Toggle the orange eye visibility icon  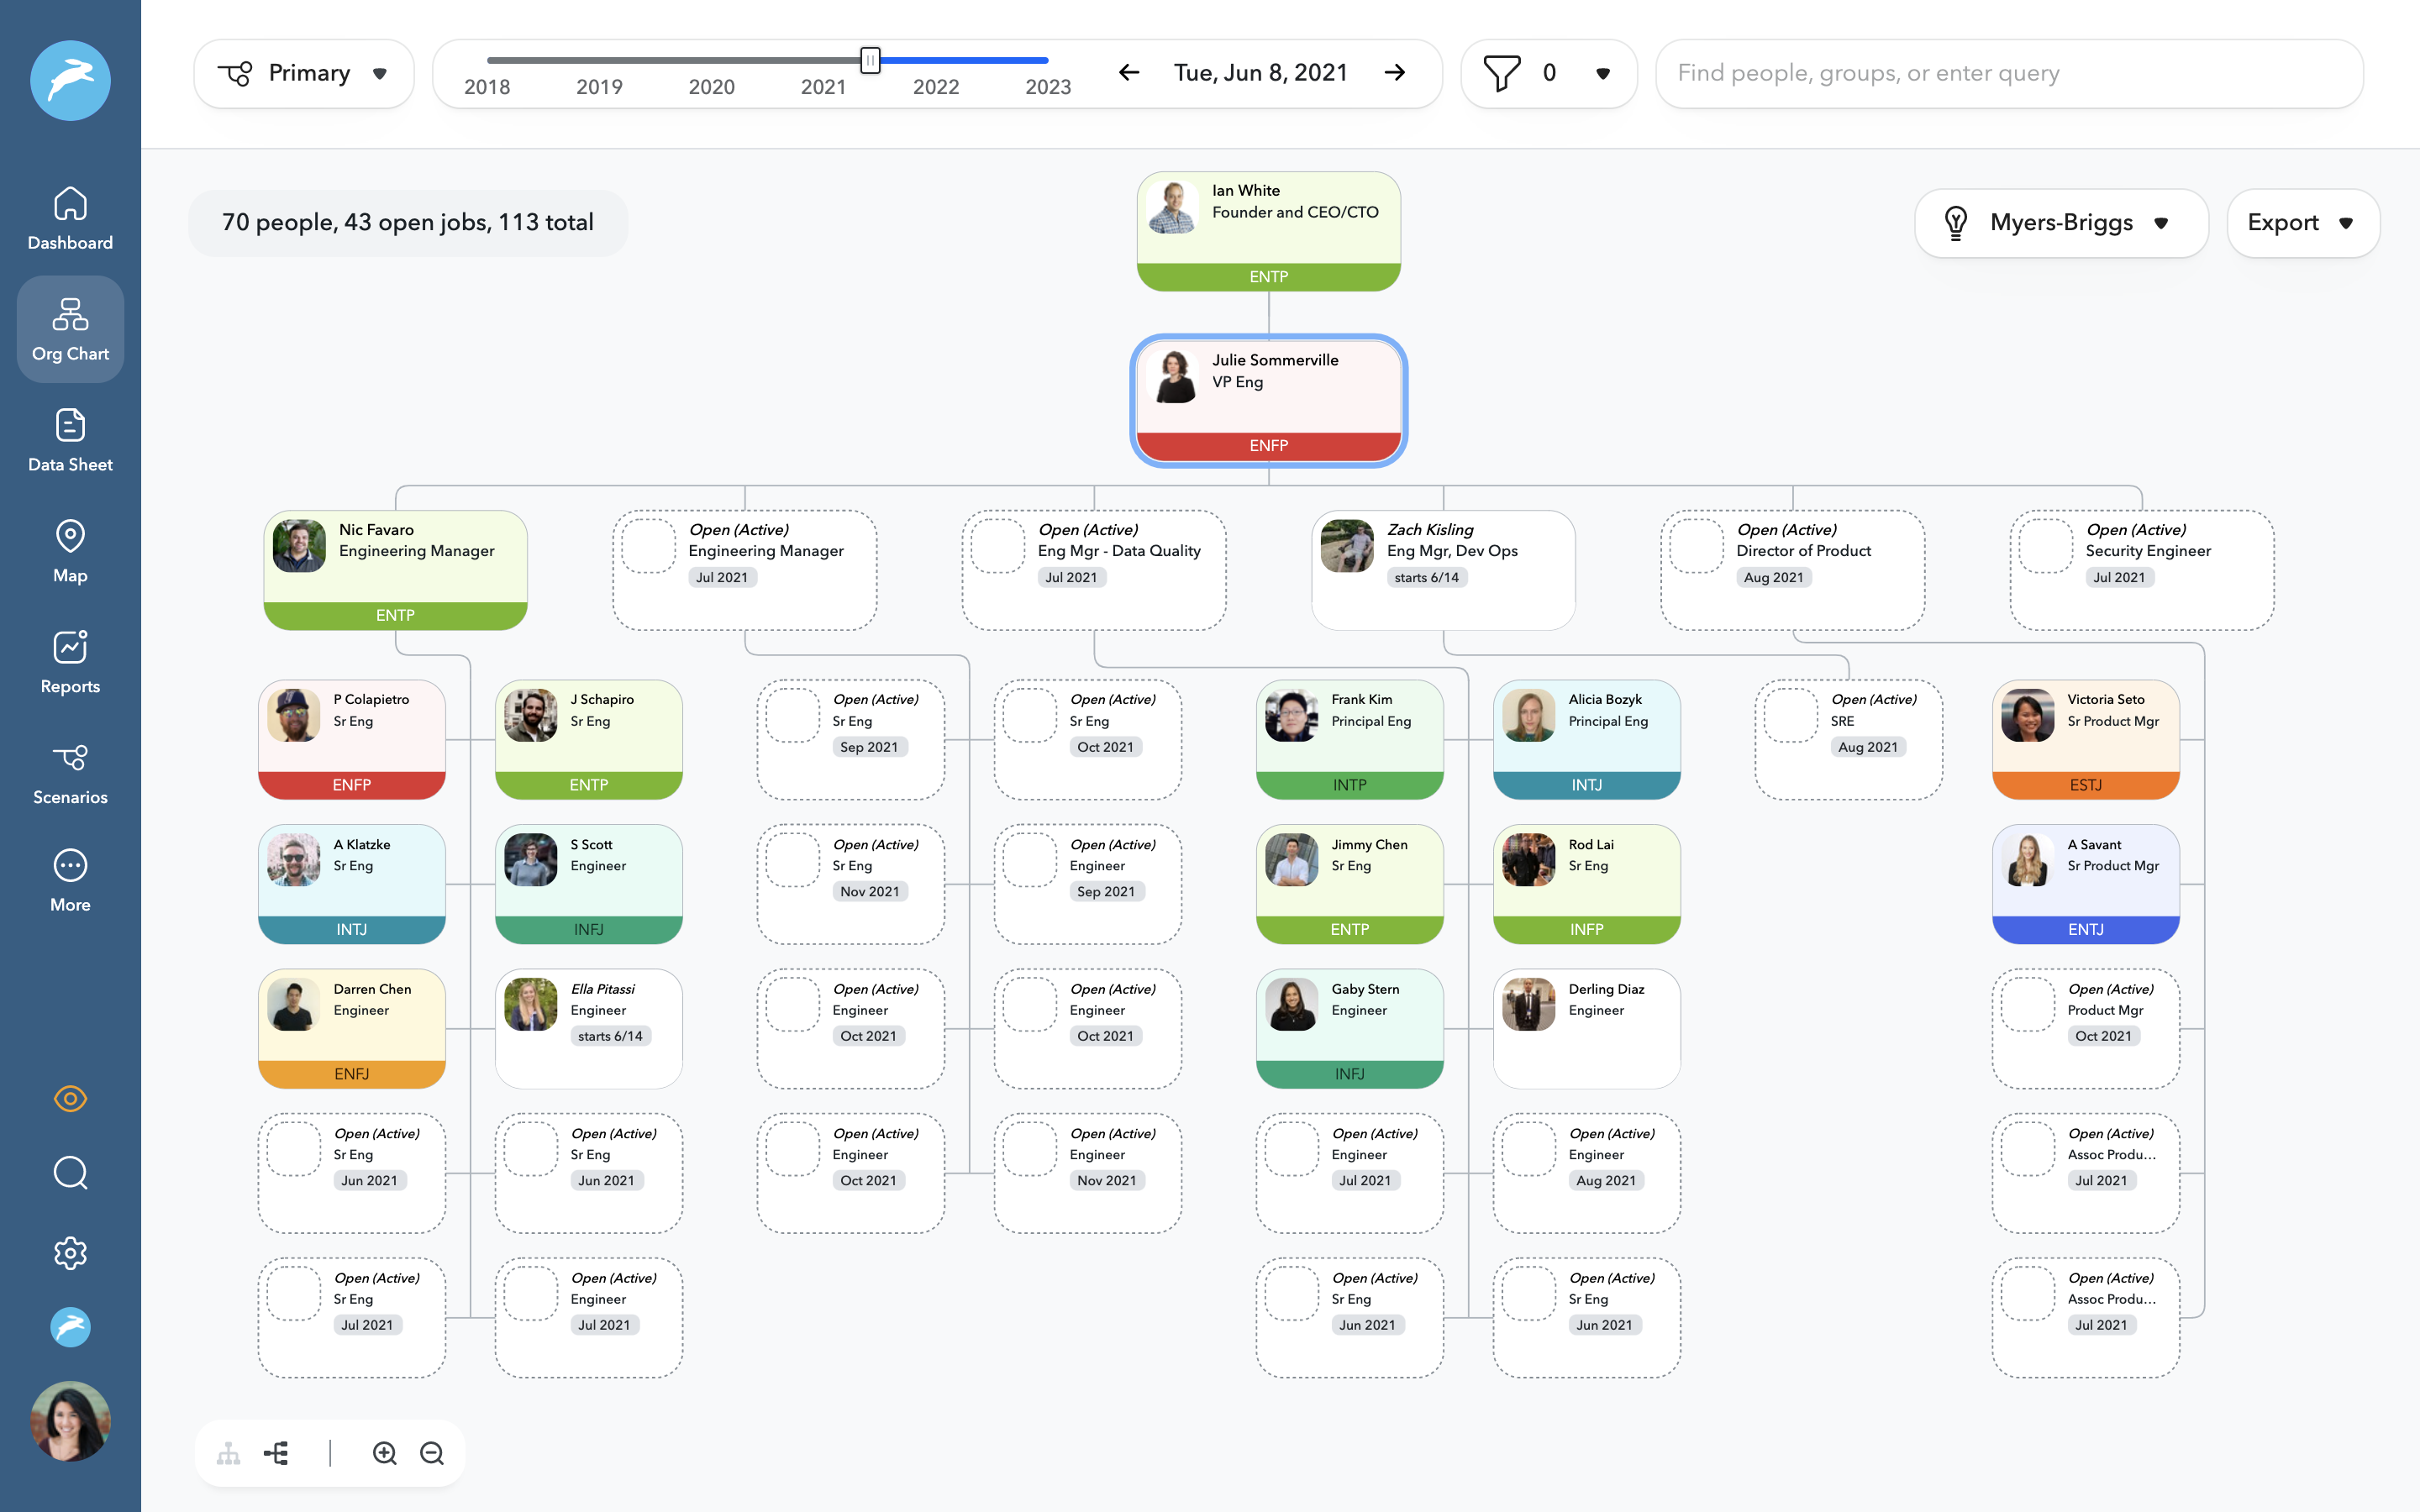(70, 1098)
